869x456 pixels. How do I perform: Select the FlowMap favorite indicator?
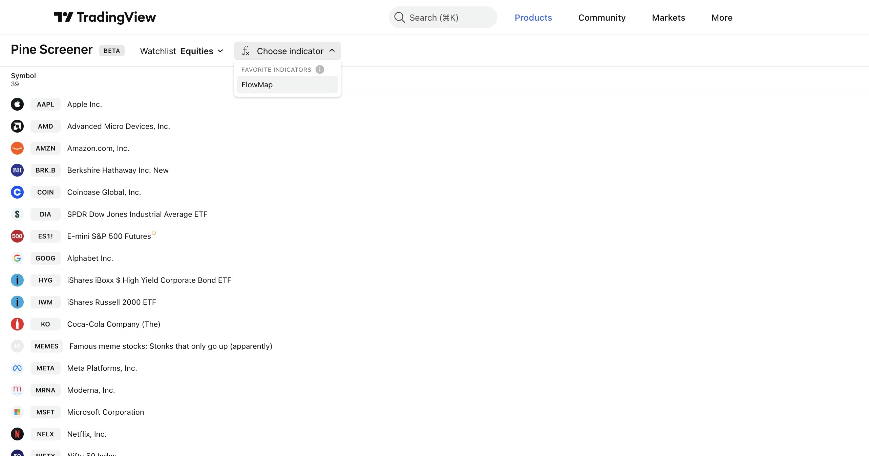287,85
